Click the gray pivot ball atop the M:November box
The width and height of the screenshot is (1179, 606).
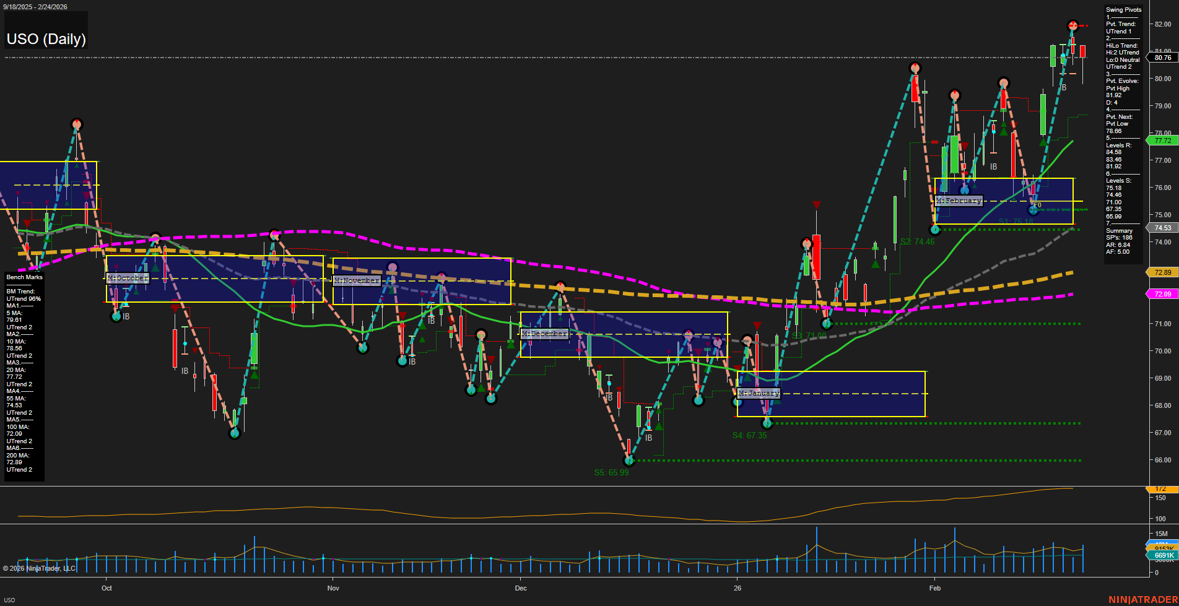click(x=392, y=267)
